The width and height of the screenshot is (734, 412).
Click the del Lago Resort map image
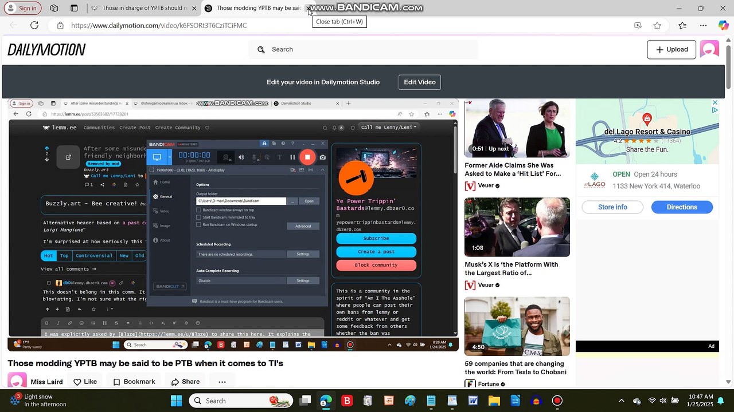point(647,132)
